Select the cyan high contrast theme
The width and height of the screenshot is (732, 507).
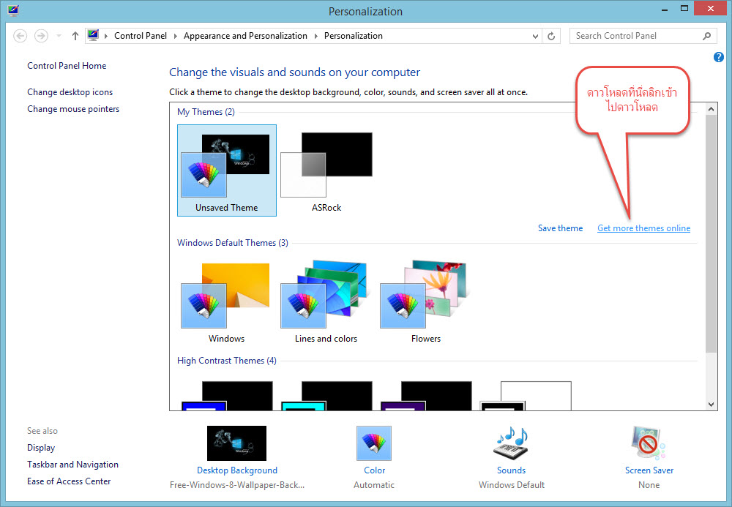326,396
